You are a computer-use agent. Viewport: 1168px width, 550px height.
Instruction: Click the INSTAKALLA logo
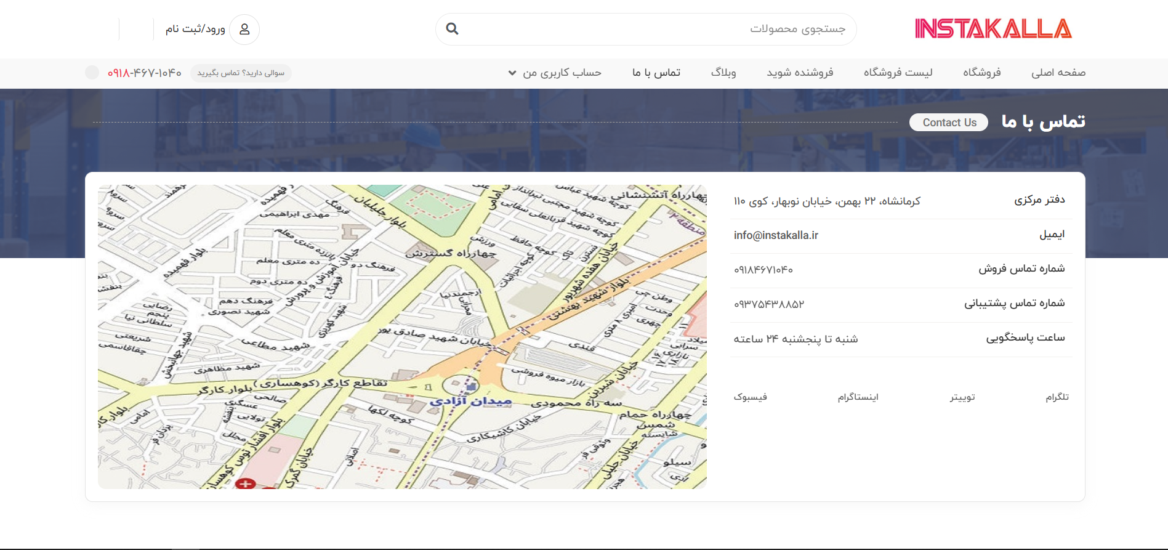(993, 29)
